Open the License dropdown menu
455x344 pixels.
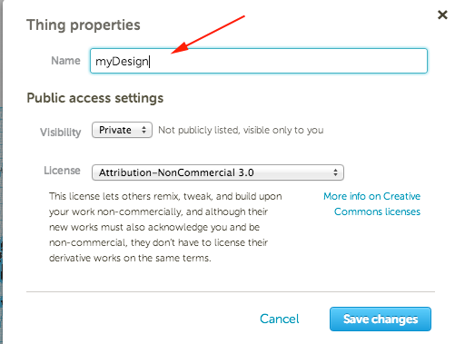click(x=218, y=172)
